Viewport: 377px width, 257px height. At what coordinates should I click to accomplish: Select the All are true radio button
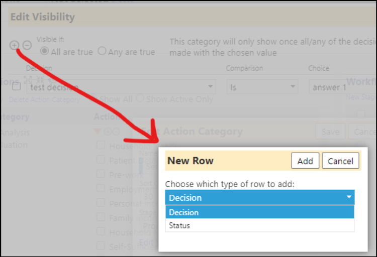coord(44,51)
